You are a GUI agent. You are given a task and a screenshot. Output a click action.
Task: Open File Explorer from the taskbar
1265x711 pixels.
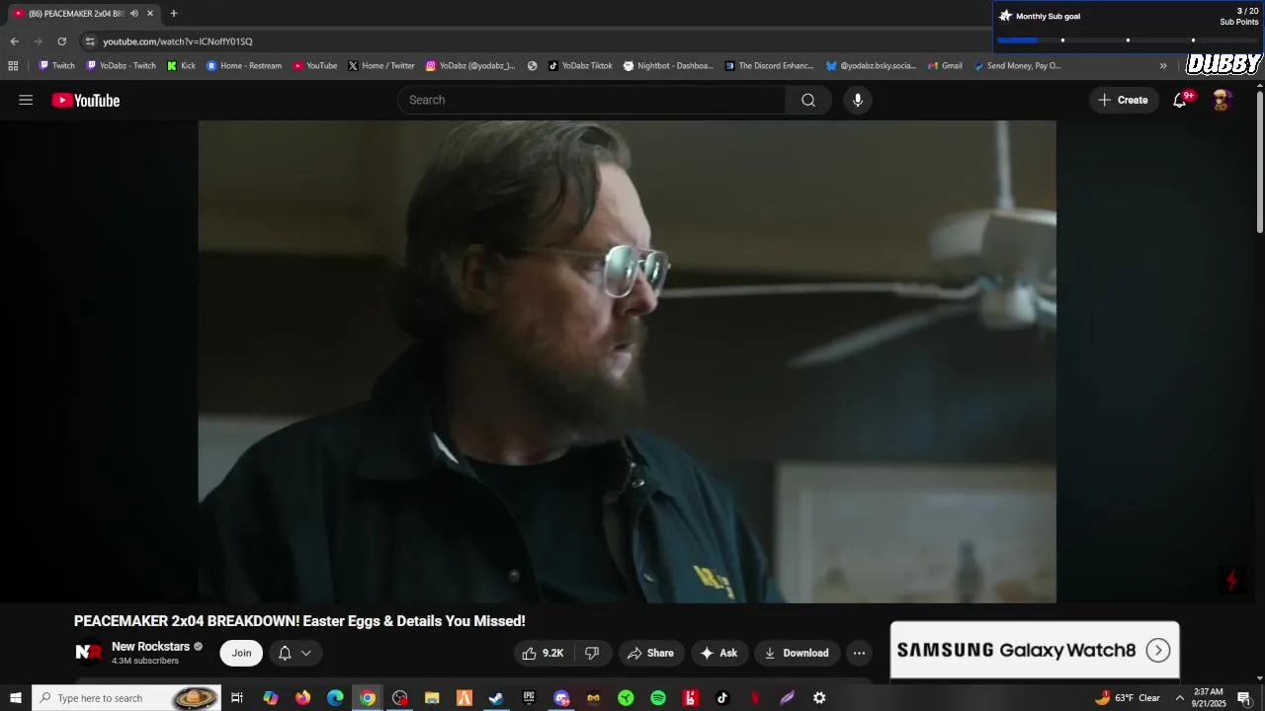coord(432,698)
